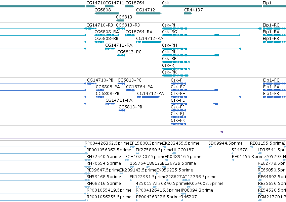Image resolution: width=286 pixels, height=202 pixels.
Task: Select the Csk-RK transcript label
Action: tap(169, 72)
